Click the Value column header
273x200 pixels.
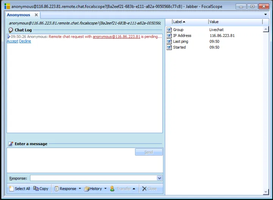[x=235, y=22]
